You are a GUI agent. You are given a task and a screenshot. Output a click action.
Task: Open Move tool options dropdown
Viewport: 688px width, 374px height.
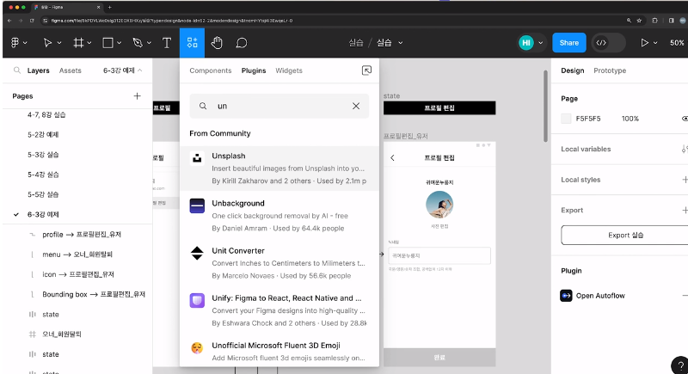(59, 43)
